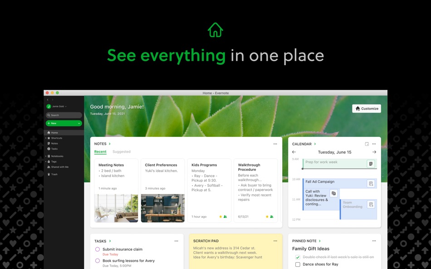
Task: Click the Tags icon in sidebar
Action: coord(49,161)
